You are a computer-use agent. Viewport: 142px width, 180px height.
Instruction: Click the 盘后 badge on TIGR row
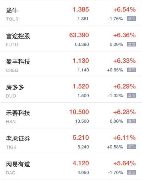point(131,147)
